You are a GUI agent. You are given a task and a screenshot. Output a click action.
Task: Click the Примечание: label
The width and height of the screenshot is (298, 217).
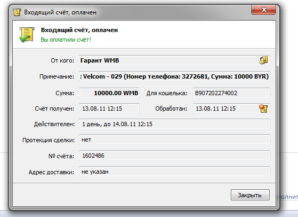[x=57, y=76]
